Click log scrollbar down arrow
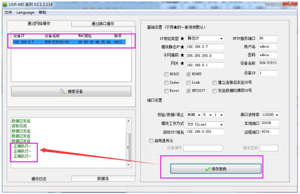Viewport: 300px width, 194px height. tap(128, 165)
